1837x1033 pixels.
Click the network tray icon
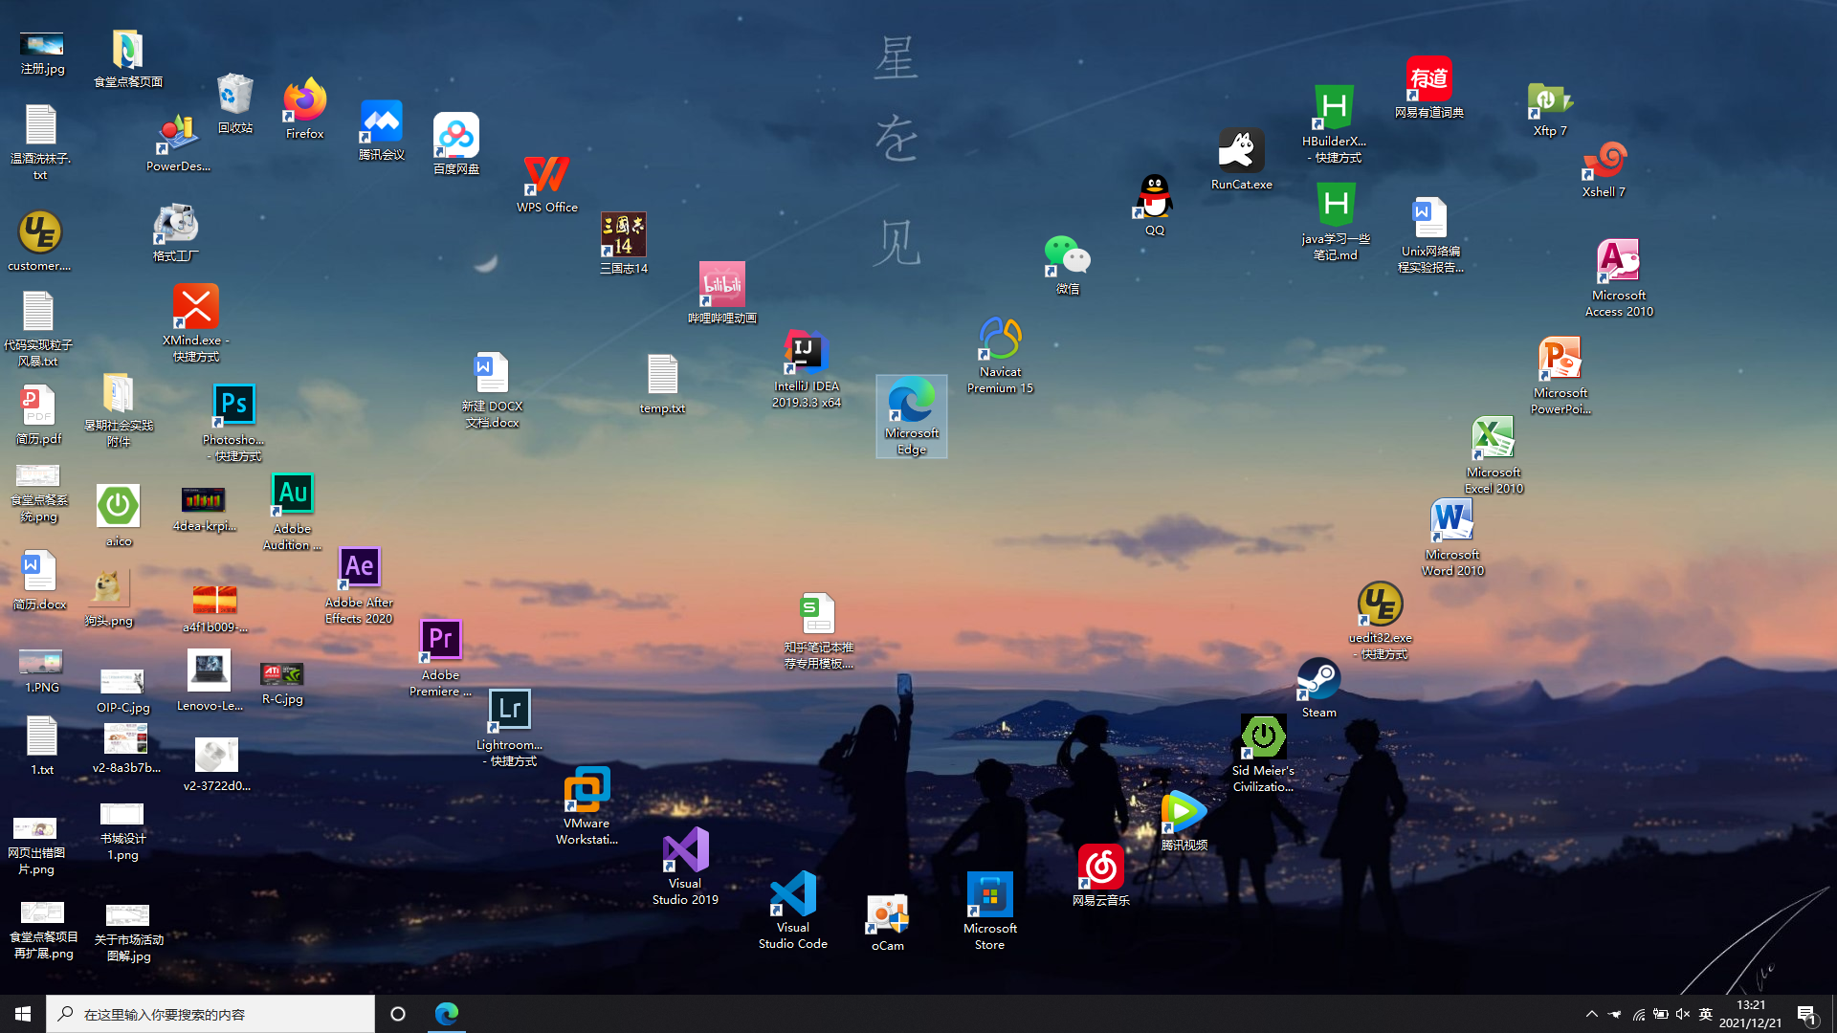pos(1639,1014)
